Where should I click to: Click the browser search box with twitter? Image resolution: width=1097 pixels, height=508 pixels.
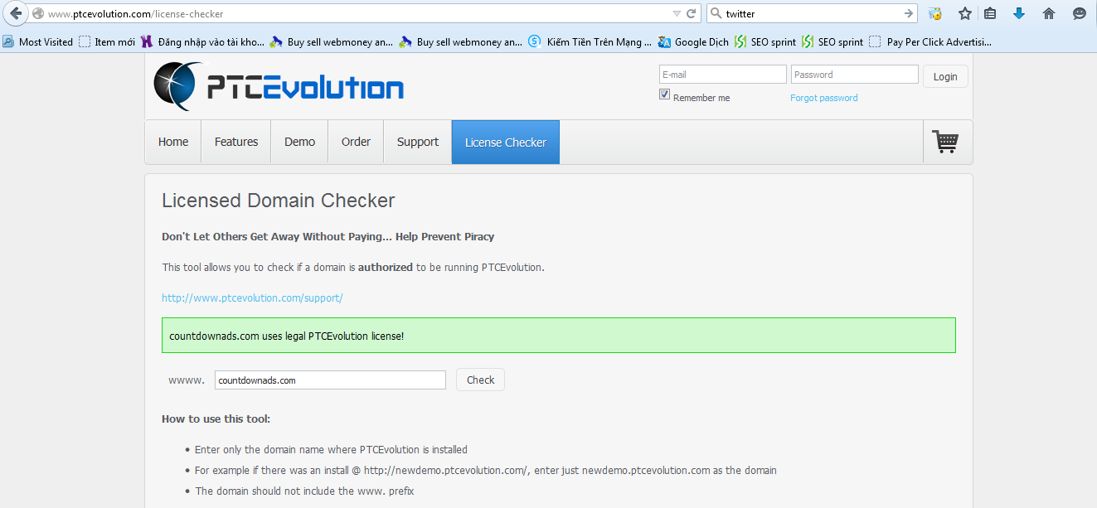pos(811,13)
